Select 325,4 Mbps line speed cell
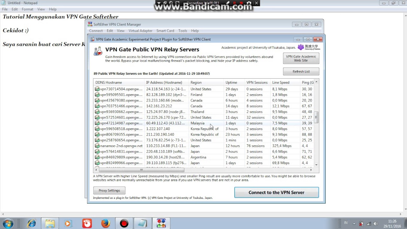The image size is (407, 229). [x=282, y=146]
